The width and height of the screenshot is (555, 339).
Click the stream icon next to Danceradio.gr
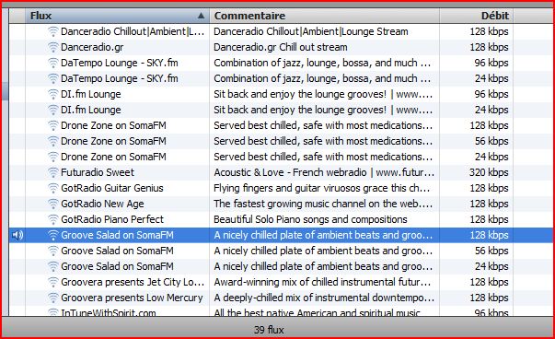click(52, 47)
